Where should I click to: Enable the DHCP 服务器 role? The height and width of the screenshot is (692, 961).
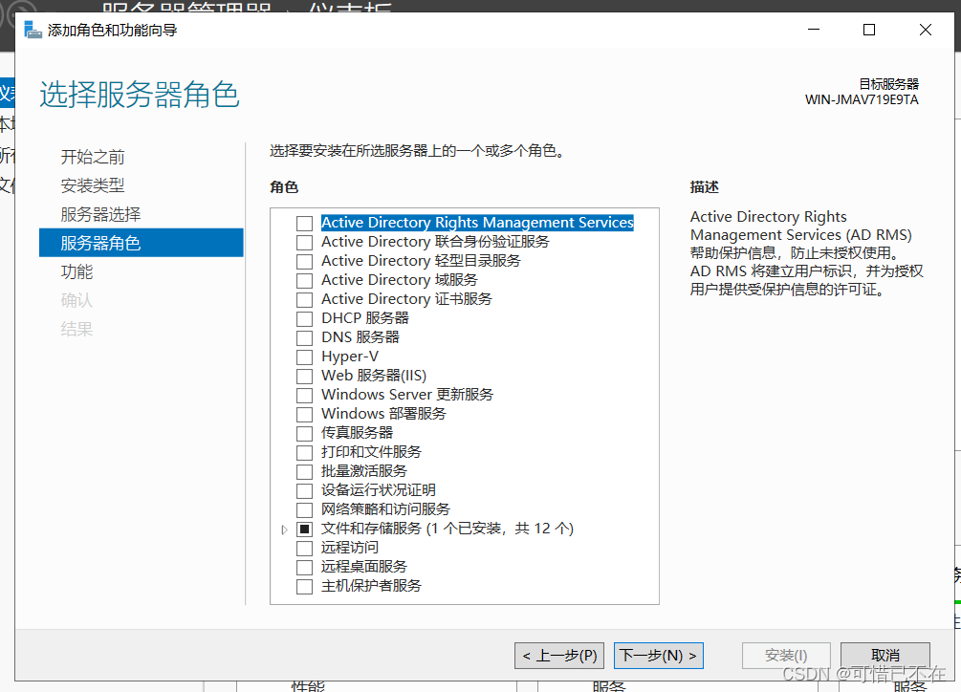tap(305, 317)
